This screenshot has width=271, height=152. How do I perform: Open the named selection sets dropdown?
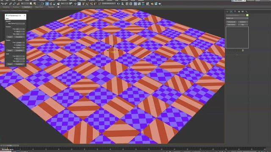108,4
